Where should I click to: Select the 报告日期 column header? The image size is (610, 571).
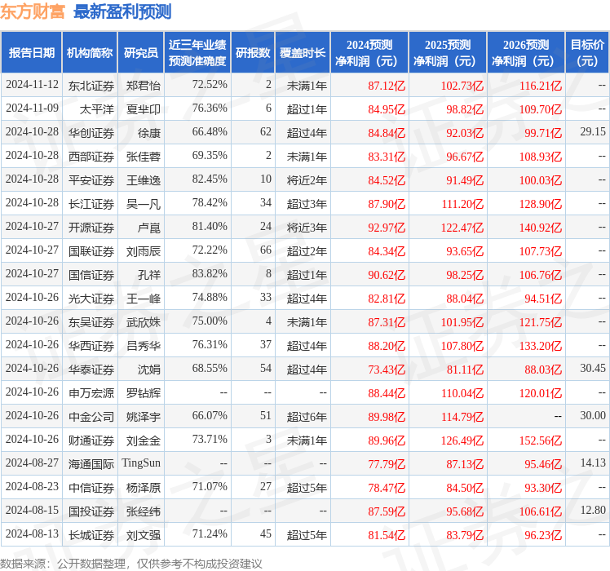pos(32,52)
